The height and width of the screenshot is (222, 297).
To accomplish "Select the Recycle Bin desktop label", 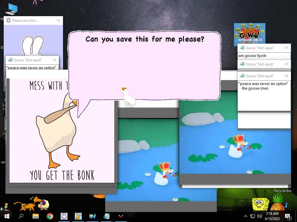I will [282, 191].
